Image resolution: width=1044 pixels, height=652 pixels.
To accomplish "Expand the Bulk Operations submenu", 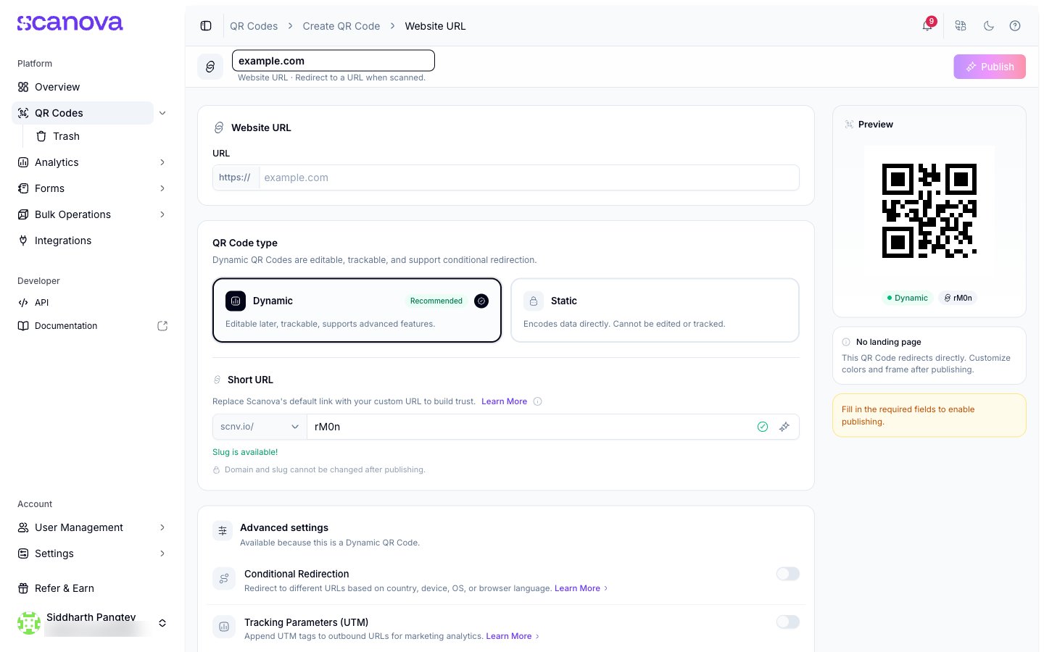I will pyautogui.click(x=162, y=214).
